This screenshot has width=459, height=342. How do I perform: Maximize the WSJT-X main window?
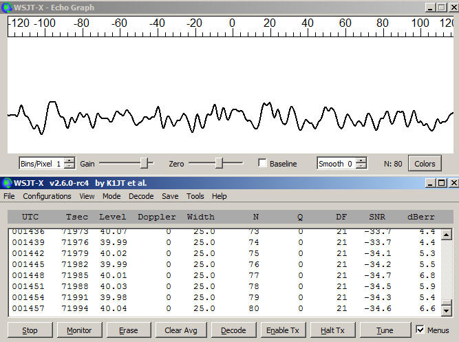tap(441, 183)
